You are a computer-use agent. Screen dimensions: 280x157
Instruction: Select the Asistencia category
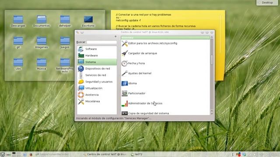click(97, 95)
